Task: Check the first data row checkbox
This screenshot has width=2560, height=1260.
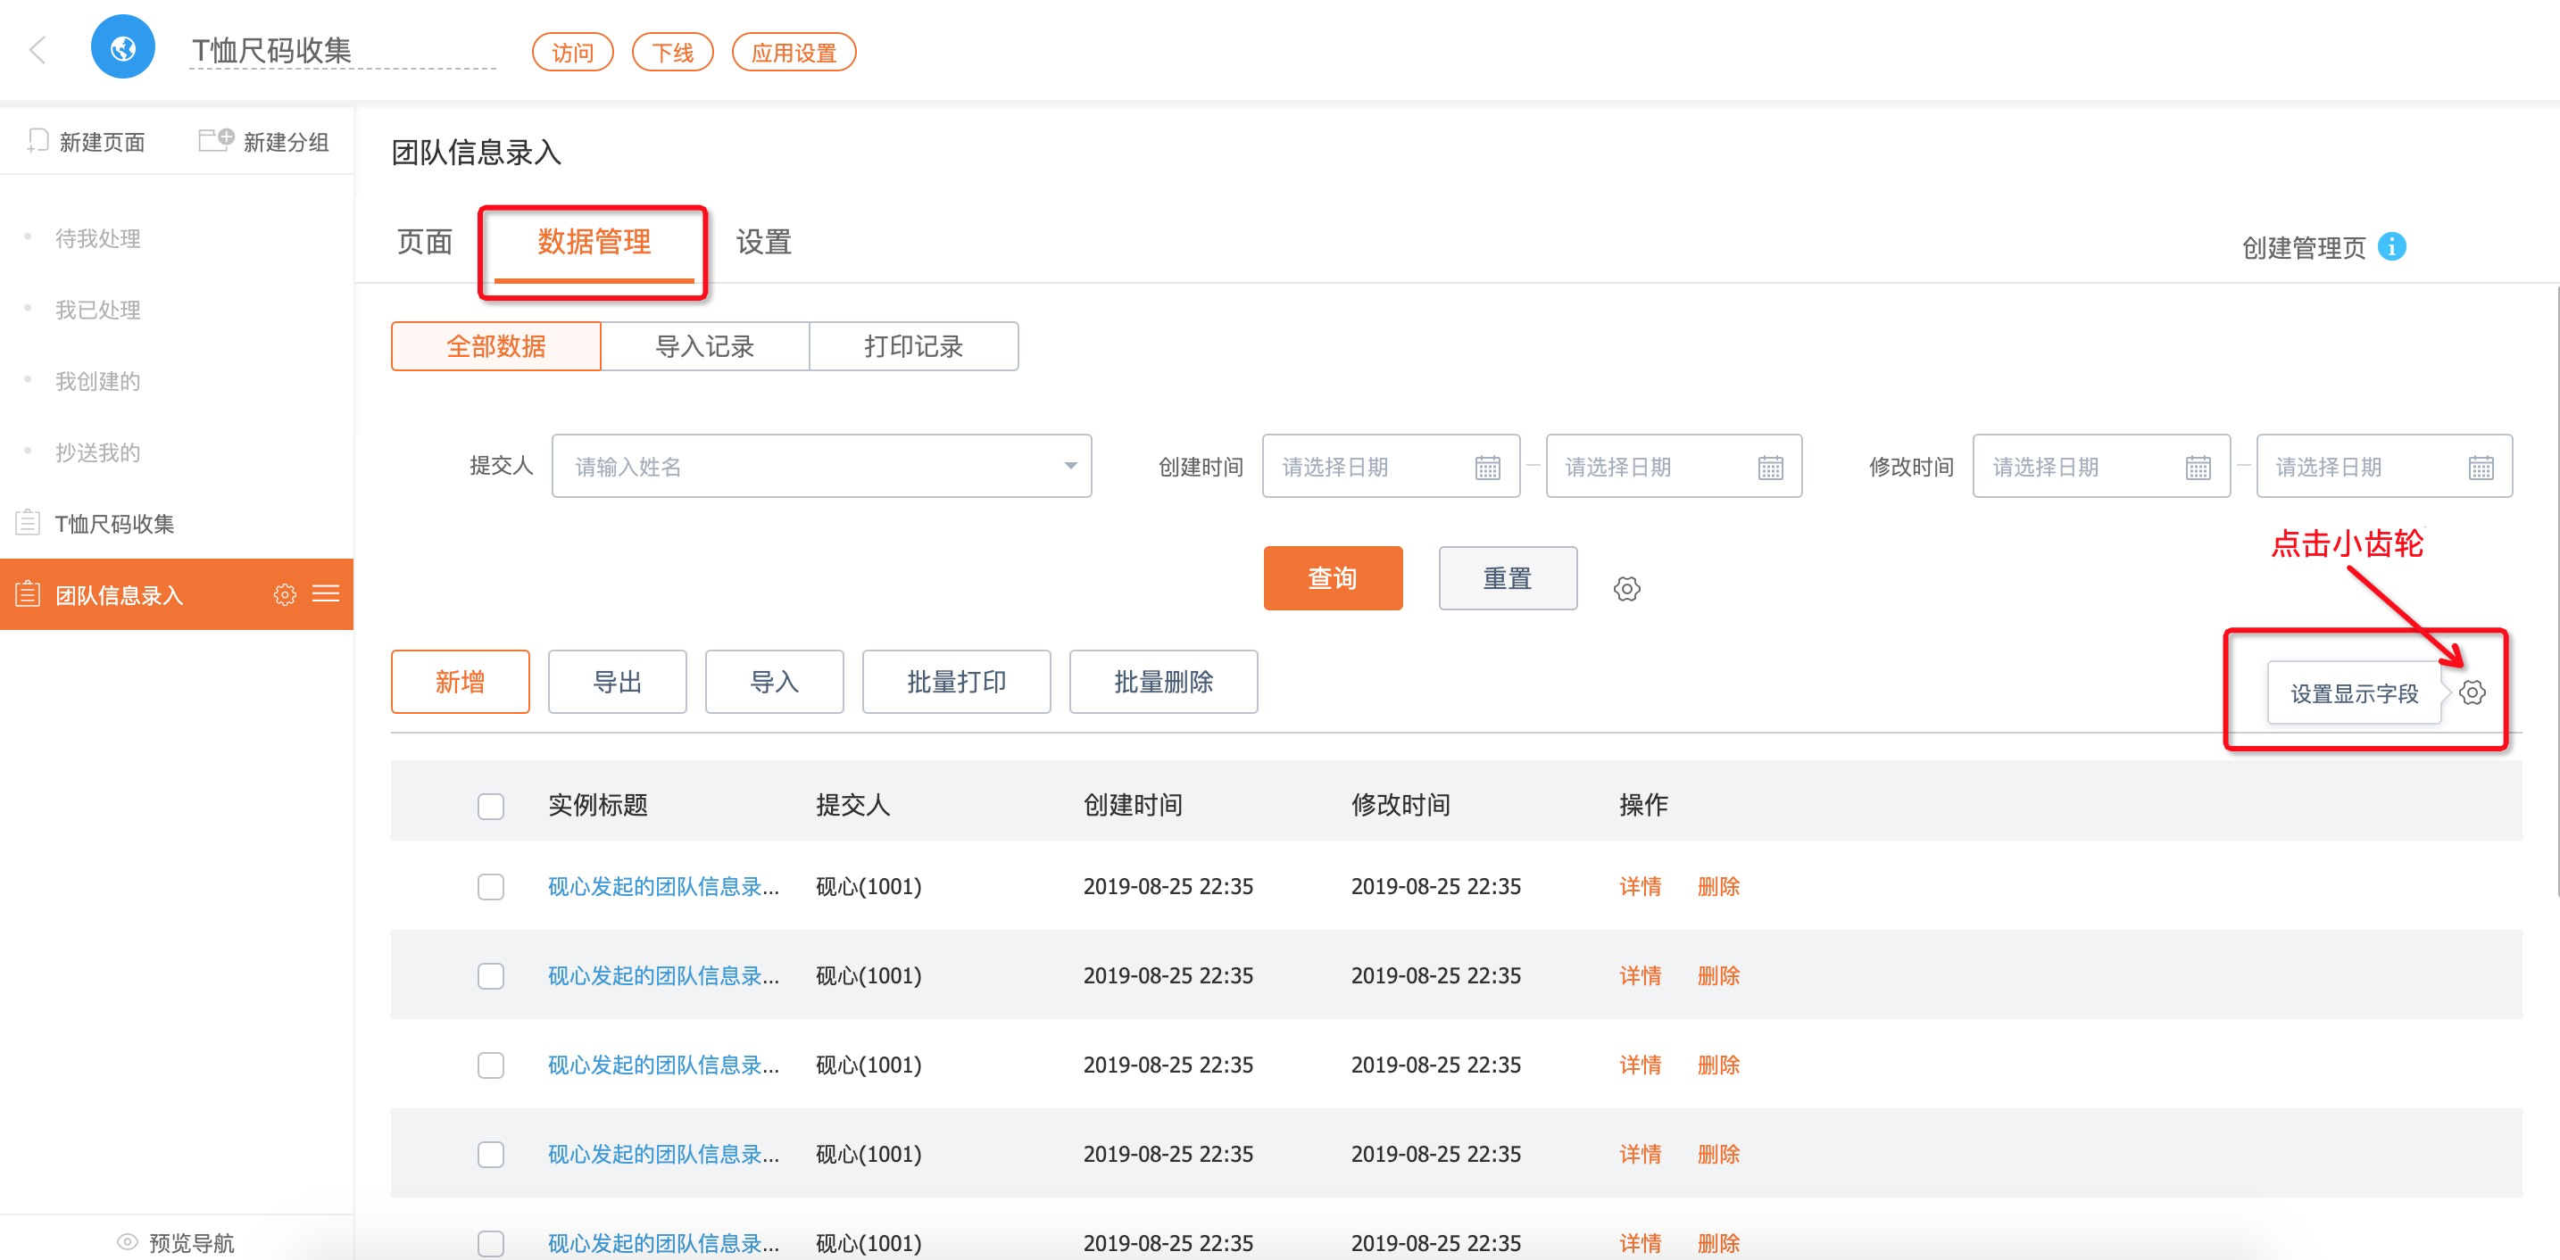Action: pos(491,886)
